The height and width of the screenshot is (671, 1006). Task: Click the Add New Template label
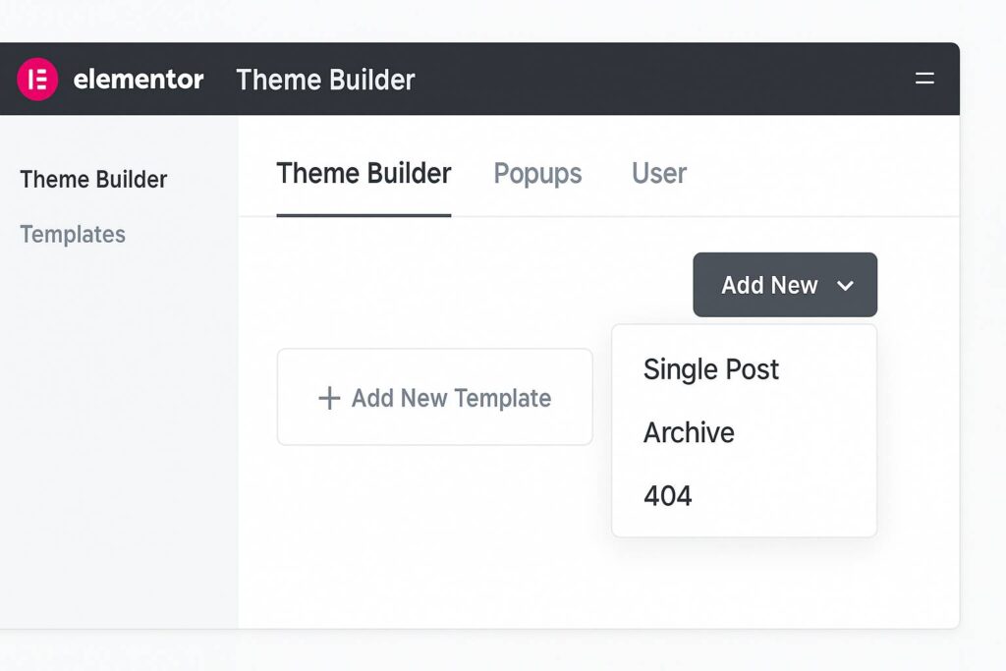click(451, 398)
